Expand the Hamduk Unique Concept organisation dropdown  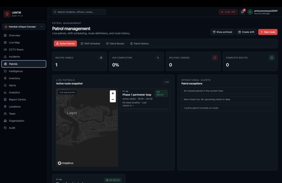tap(23, 27)
